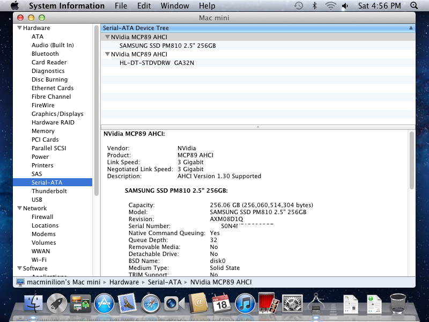429x322 pixels.
Task: Open Spotlight search magnifier
Action: coord(414,5)
